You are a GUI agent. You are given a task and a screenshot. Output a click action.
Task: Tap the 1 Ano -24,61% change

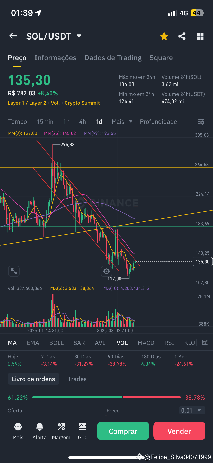tap(184, 360)
